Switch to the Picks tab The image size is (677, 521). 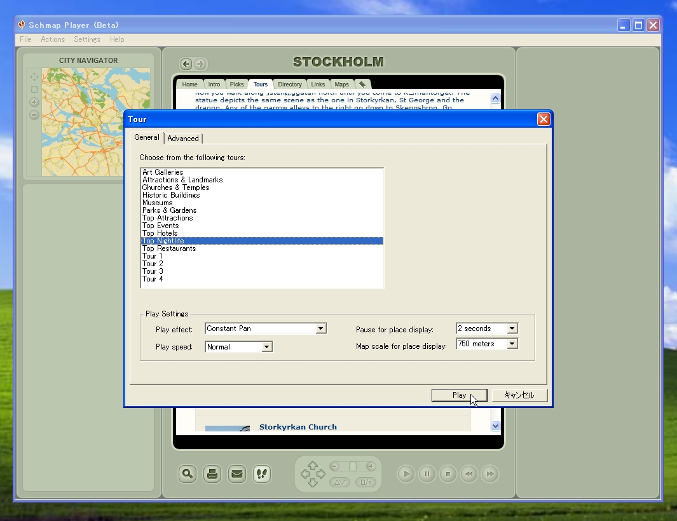coord(236,84)
